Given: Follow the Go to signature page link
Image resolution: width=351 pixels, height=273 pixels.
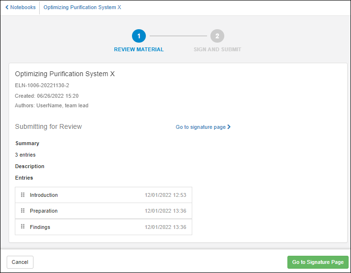Looking at the screenshot, I should pyautogui.click(x=200, y=127).
